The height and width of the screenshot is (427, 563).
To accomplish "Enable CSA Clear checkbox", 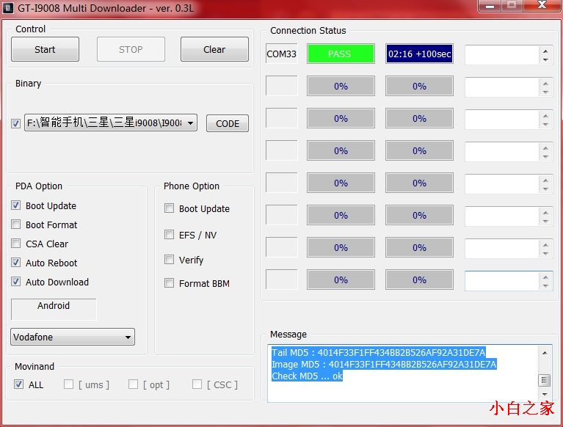I will click(16, 244).
